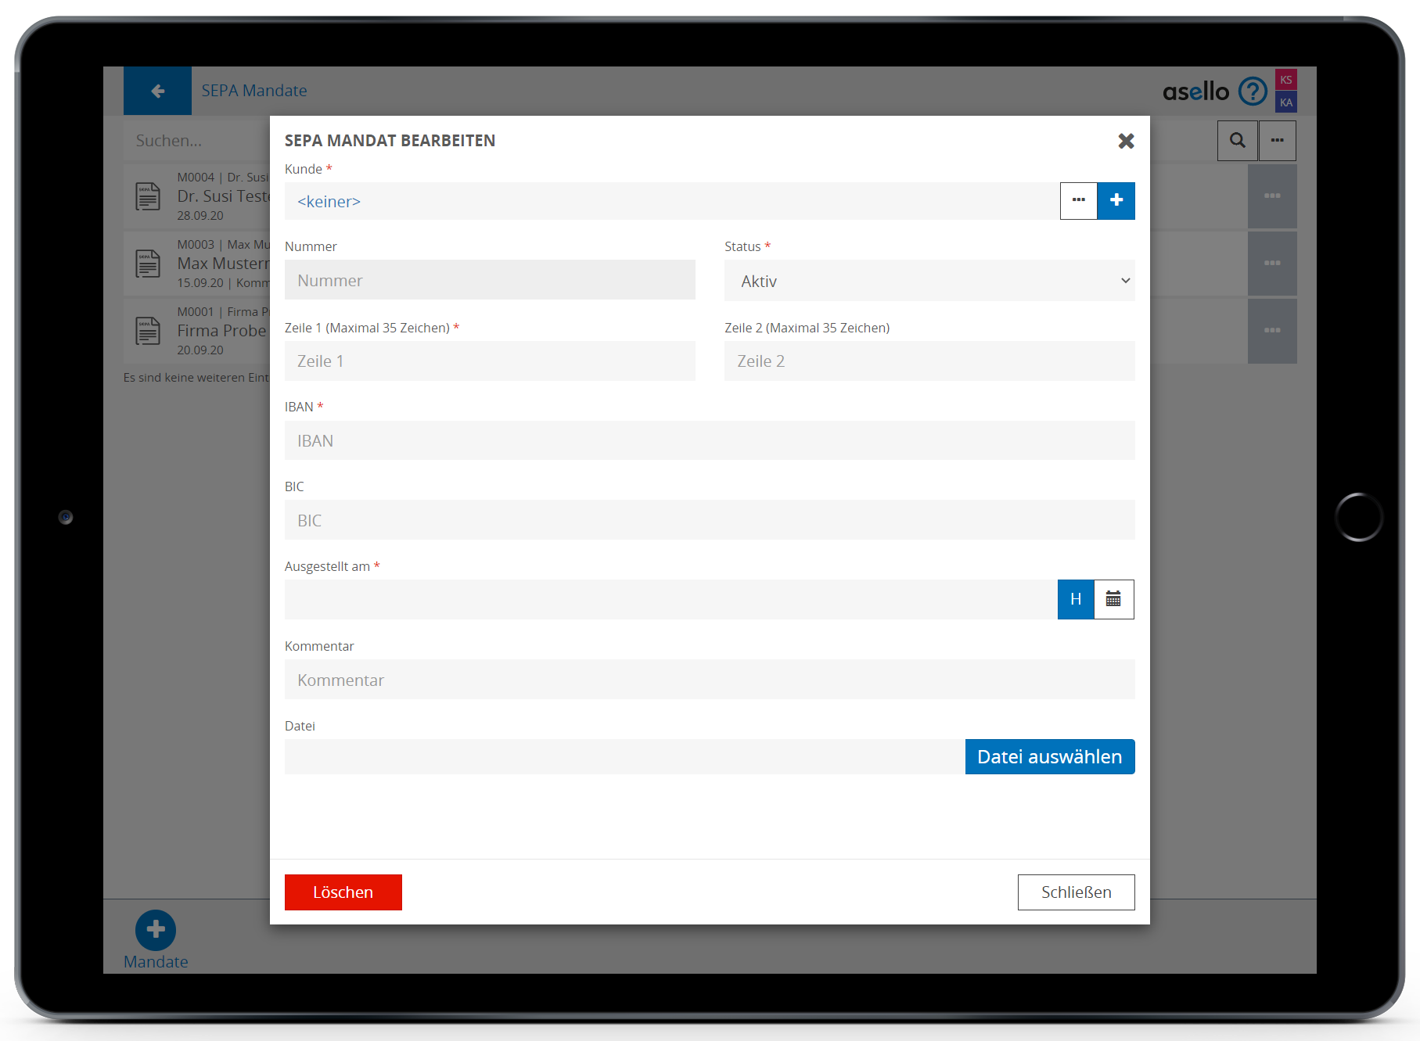
Task: Browse customers using the Kunde ellipsis button
Action: tap(1078, 201)
